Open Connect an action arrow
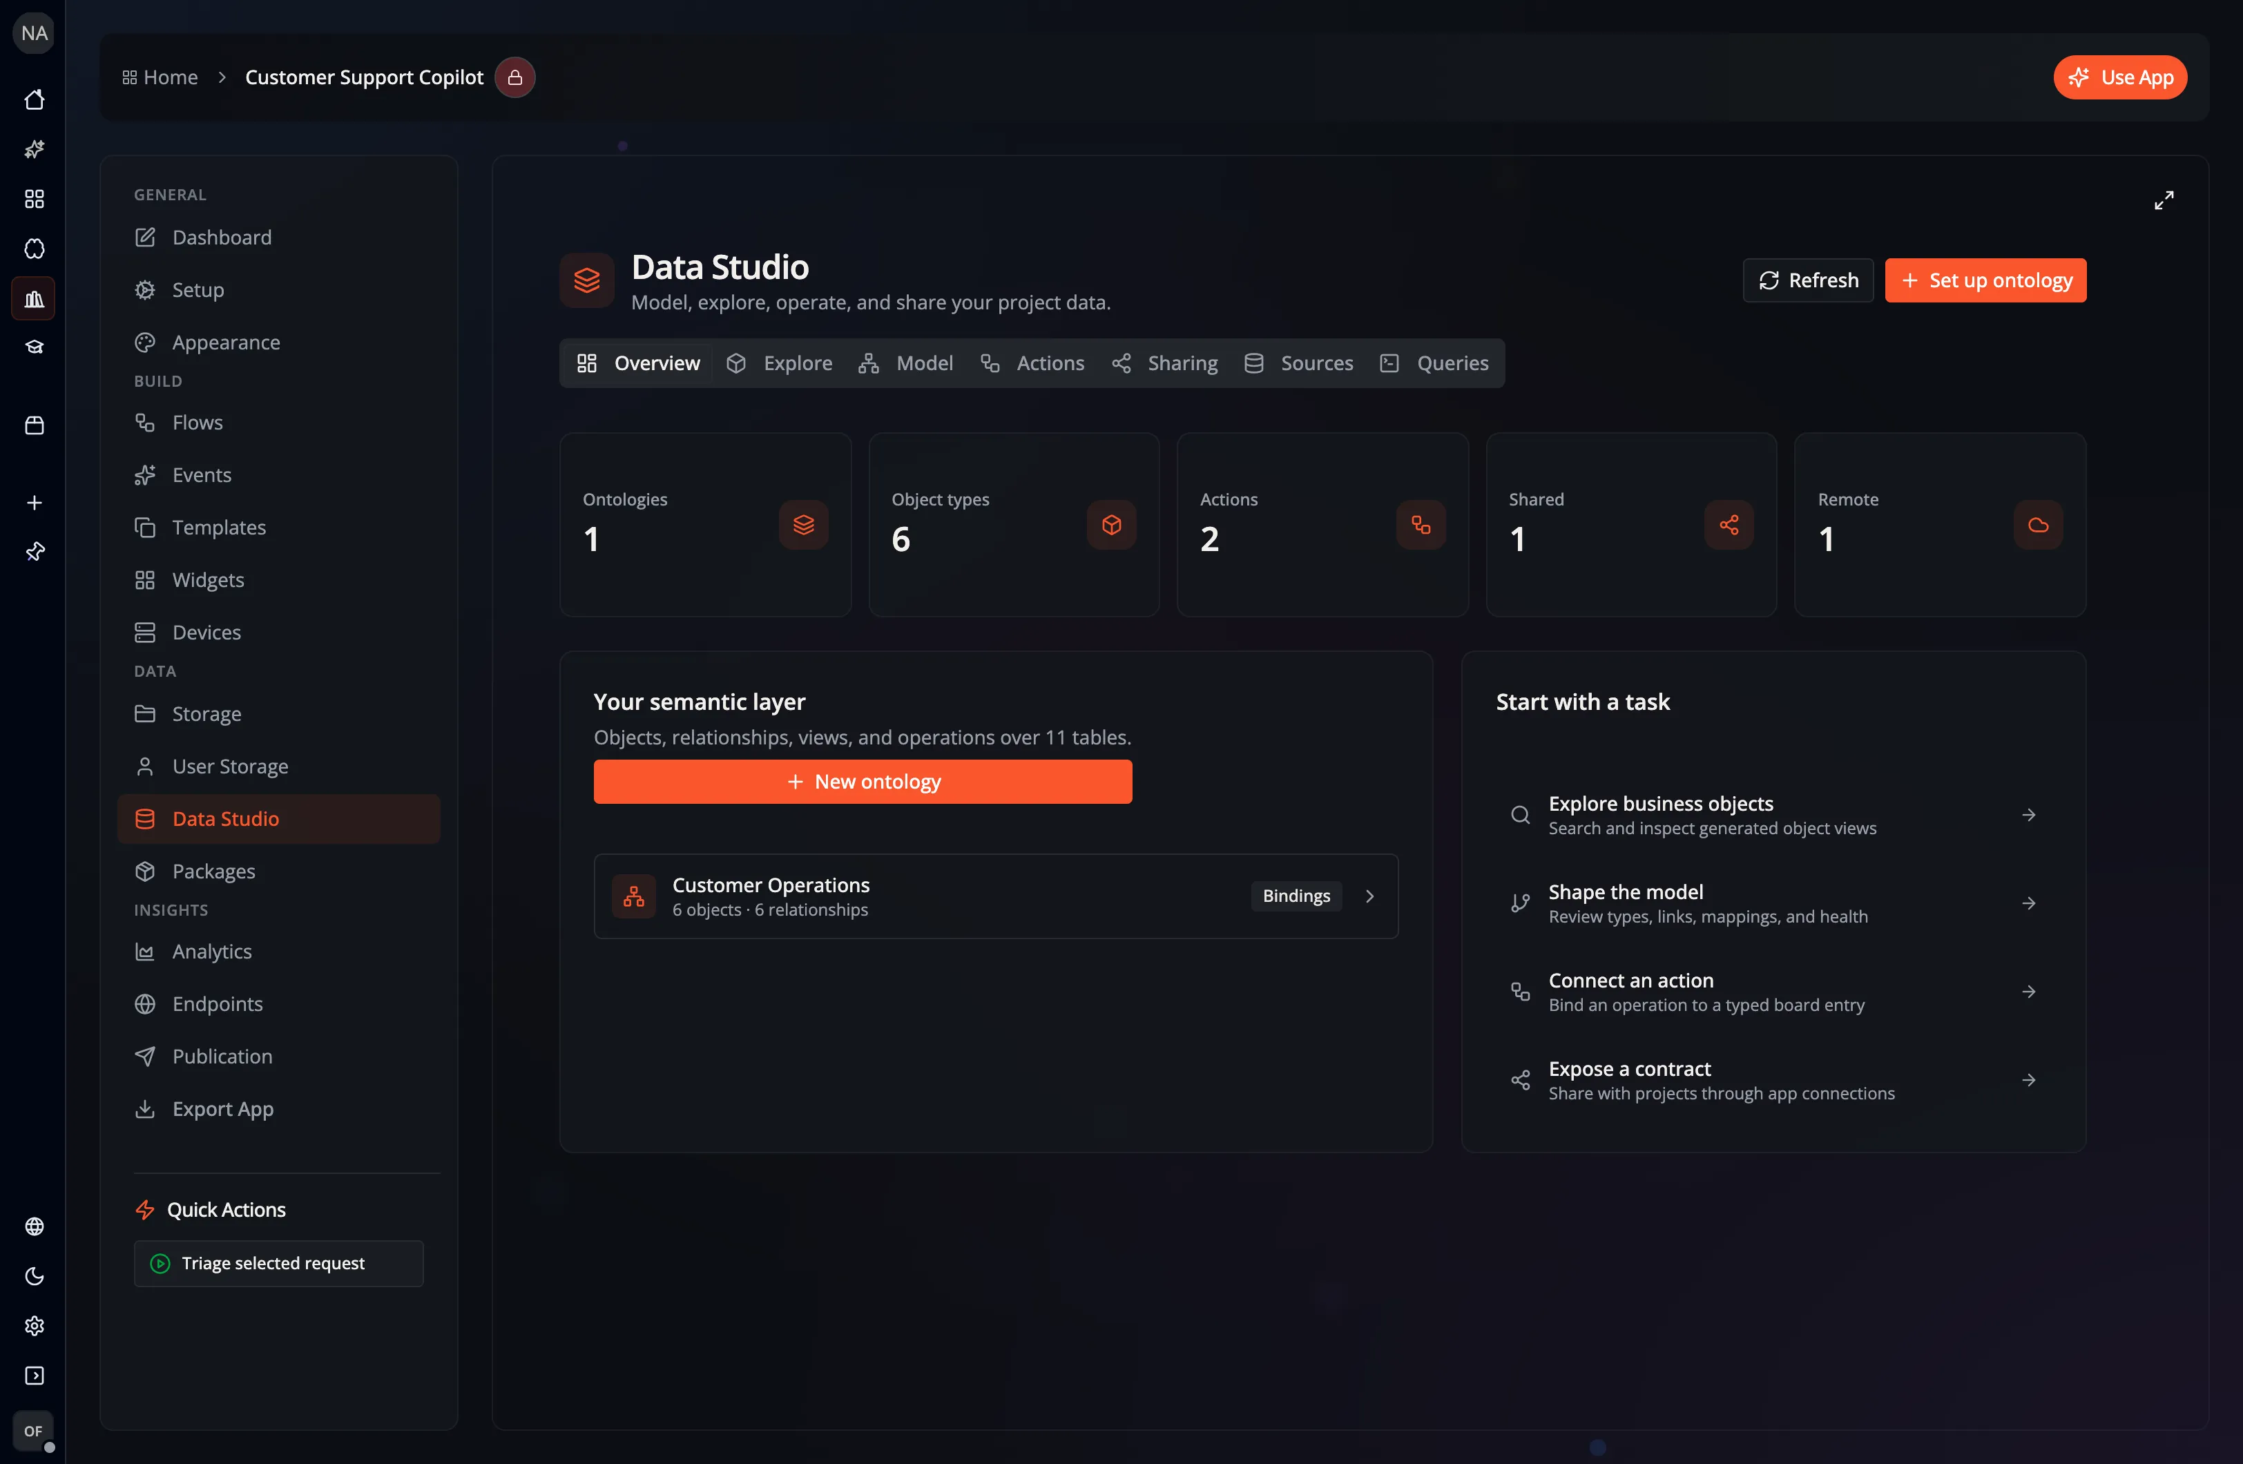This screenshot has height=1464, width=2243. pyautogui.click(x=2028, y=992)
